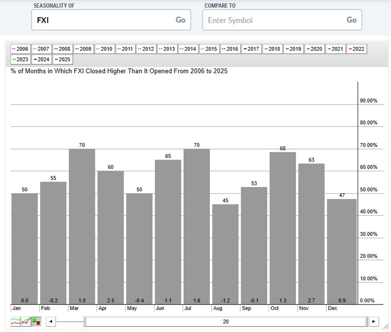
Task: Select the August 45% bar
Action: [x=226, y=252]
